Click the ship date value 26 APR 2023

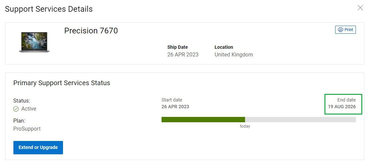(183, 54)
